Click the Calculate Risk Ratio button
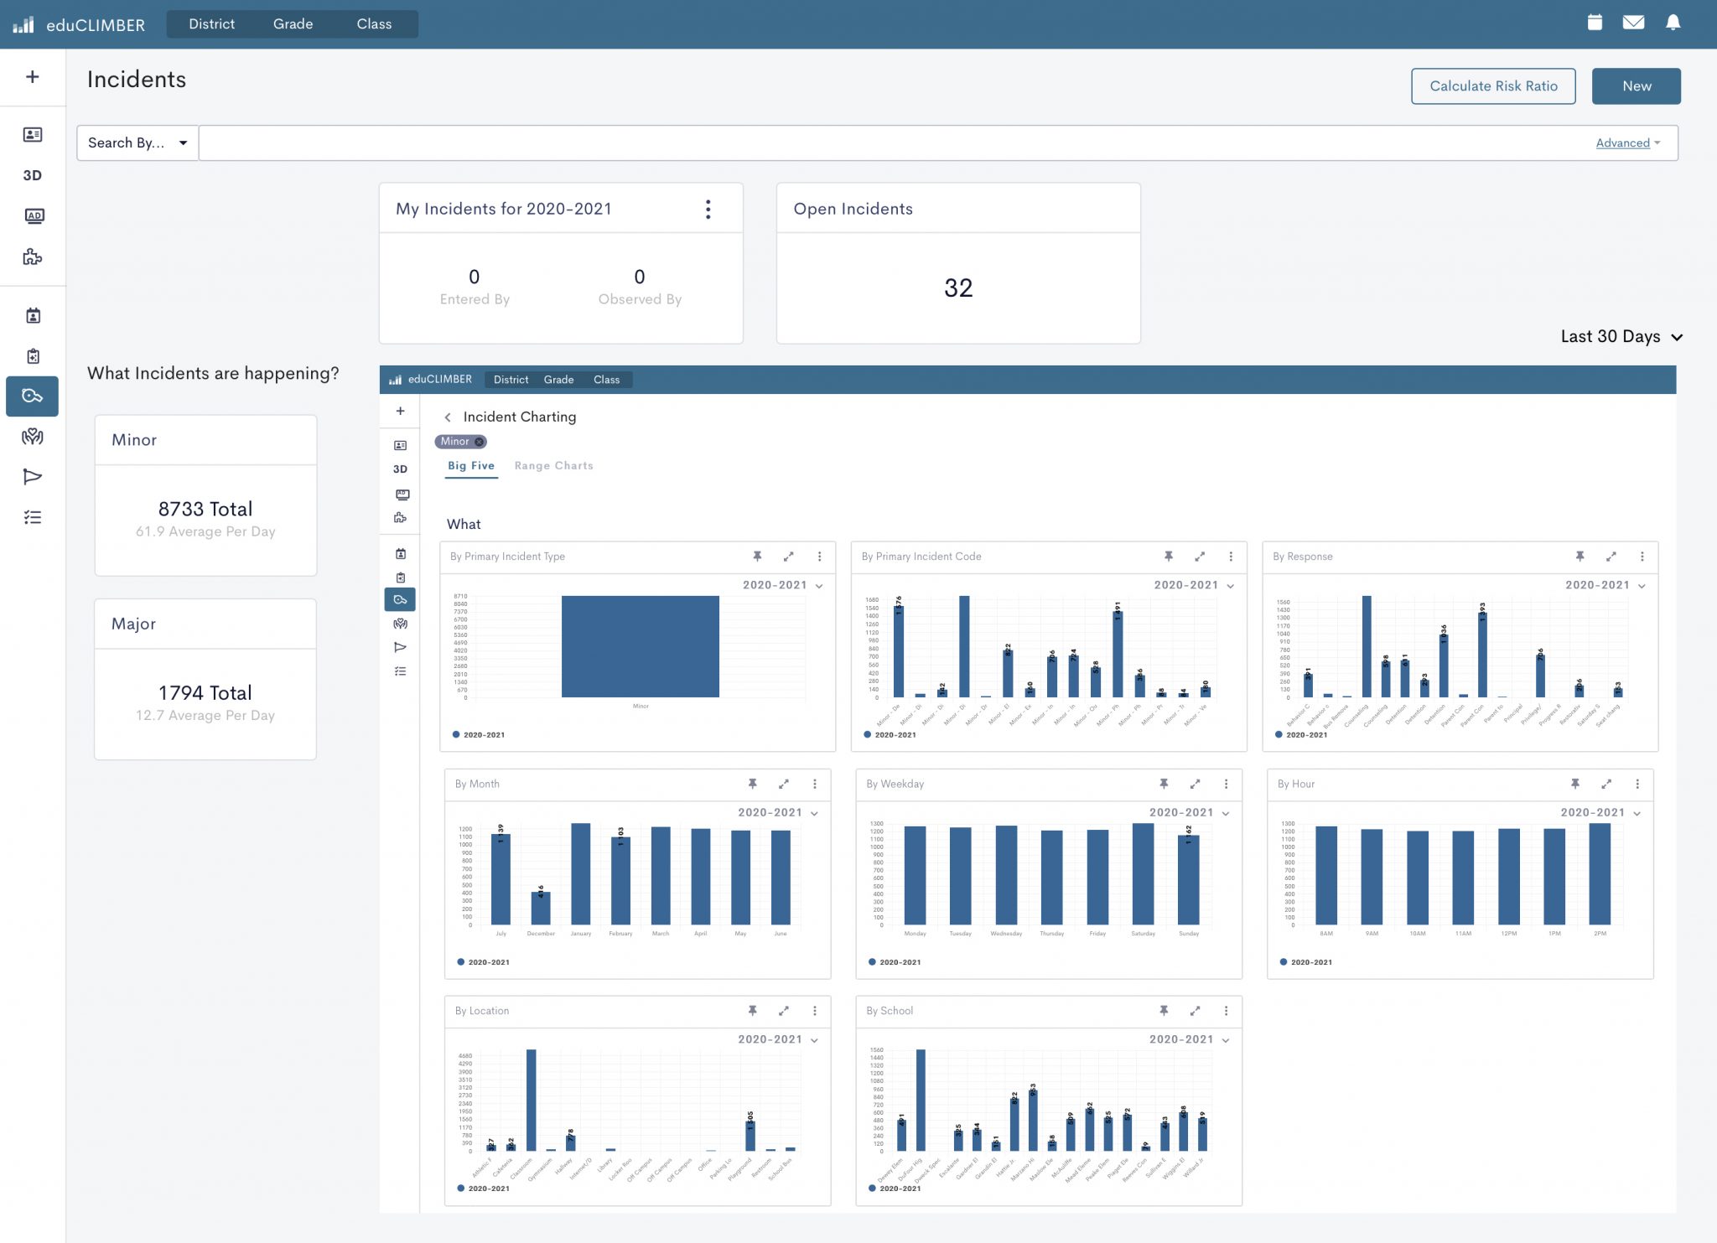 (1493, 85)
